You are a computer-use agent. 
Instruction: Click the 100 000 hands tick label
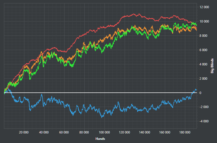coord(104,132)
